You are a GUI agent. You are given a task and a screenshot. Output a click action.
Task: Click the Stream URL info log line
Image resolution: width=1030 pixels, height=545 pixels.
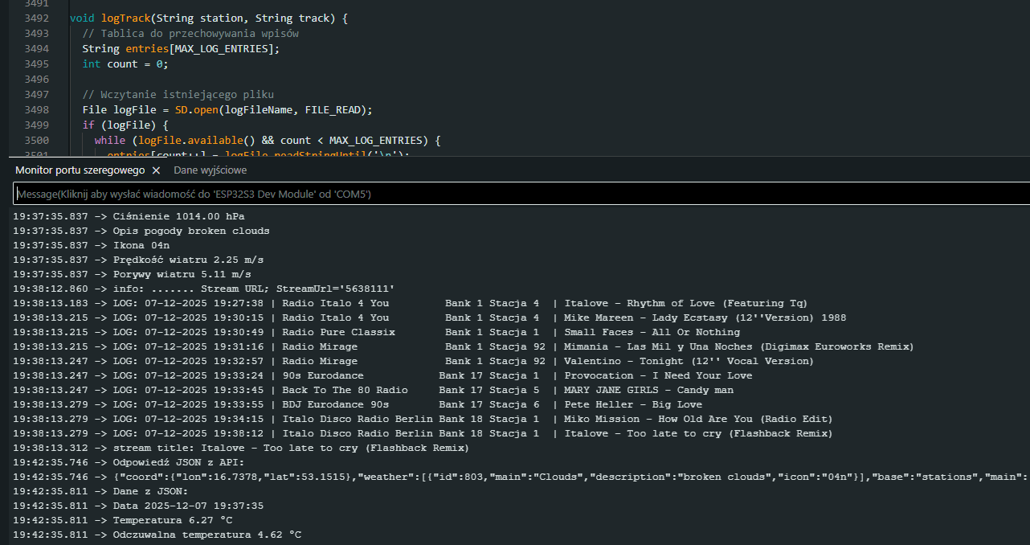point(253,289)
